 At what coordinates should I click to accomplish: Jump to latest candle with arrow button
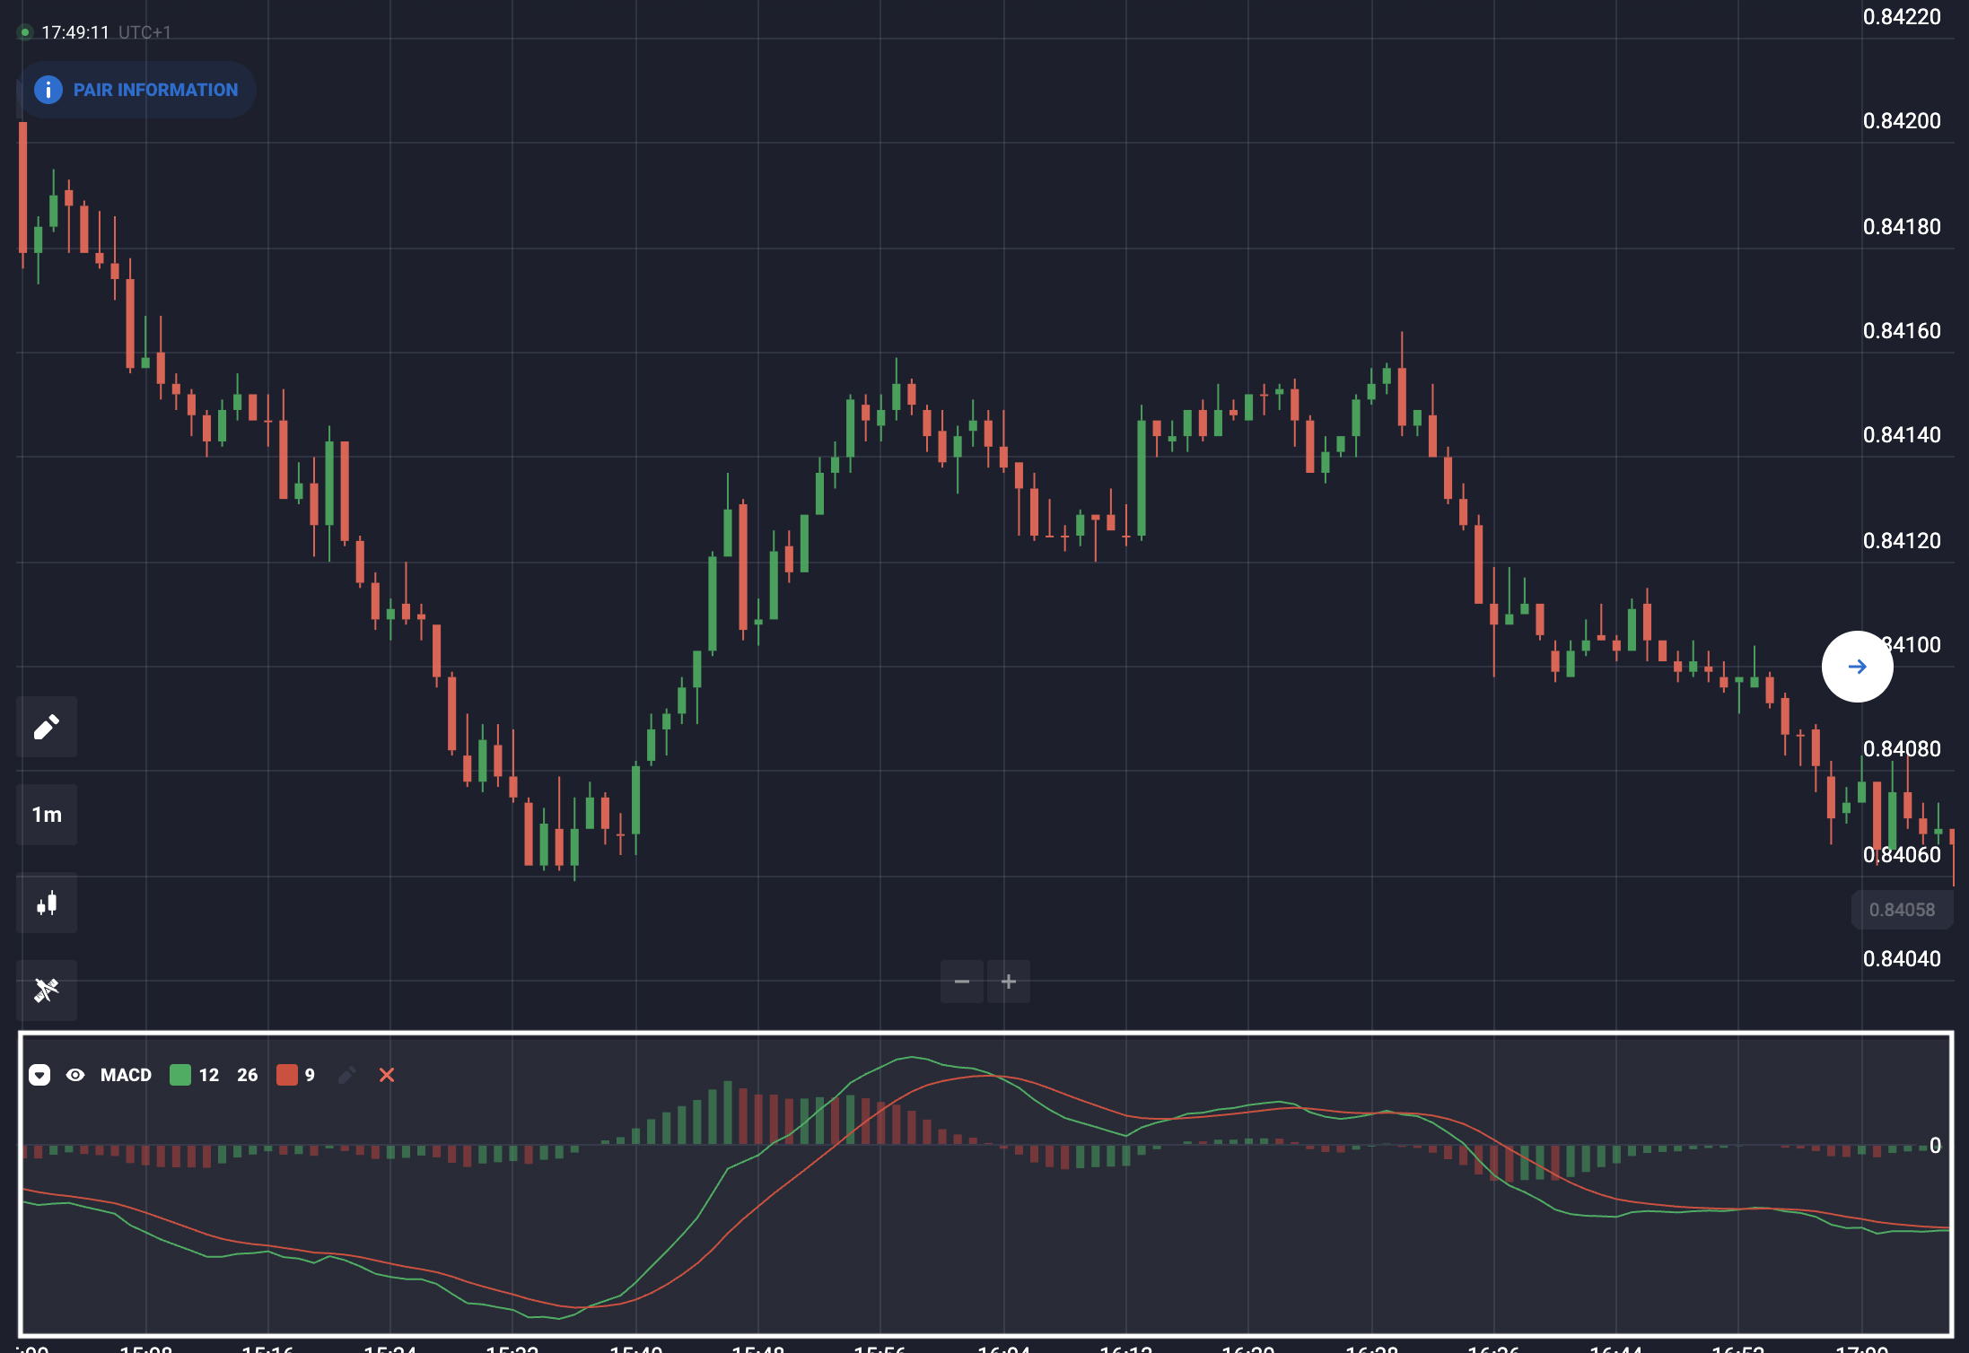pyautogui.click(x=1857, y=667)
